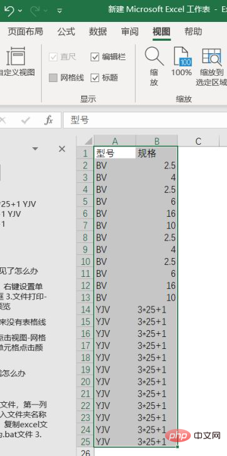Click the formula bar input showing 型号
This screenshot has height=456, width=227.
click(145, 120)
